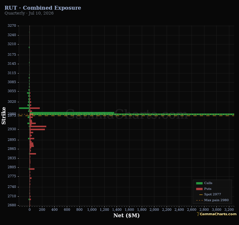Click the gamma symbol icon beside GammaCharts.com
The height and width of the screenshot is (225, 239).
pyautogui.click(x=198, y=214)
